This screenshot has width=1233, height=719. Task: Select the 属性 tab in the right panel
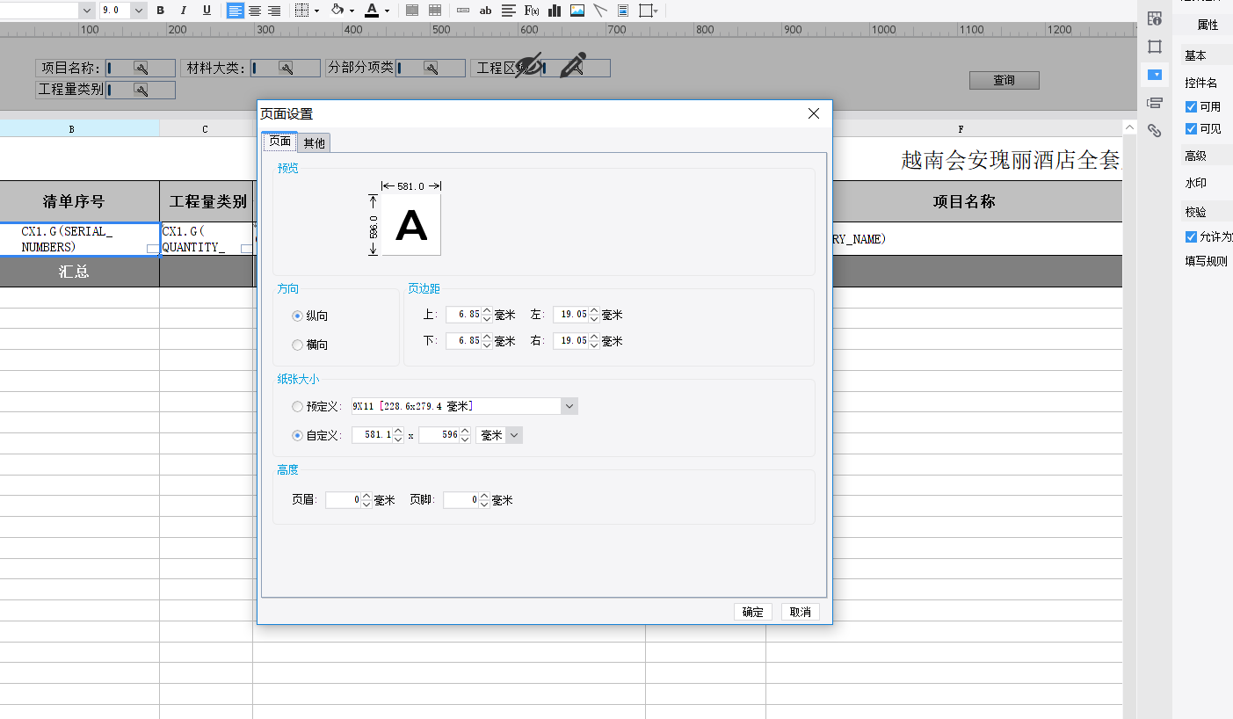[x=1208, y=25]
